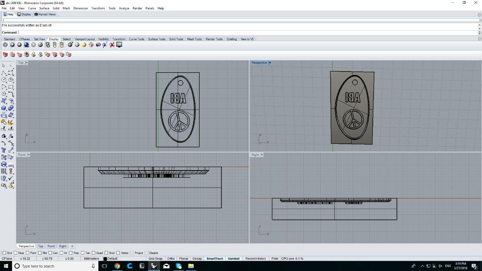Open the Analyze menu
The image size is (482, 271).
[124, 8]
